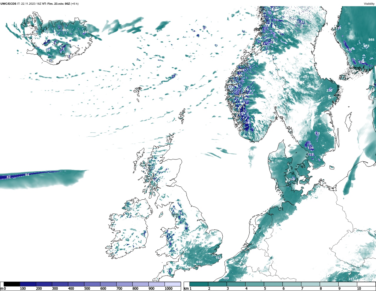Click the '230' value on Sweden's east coast
376x291 pixels.
[x=329, y=90]
